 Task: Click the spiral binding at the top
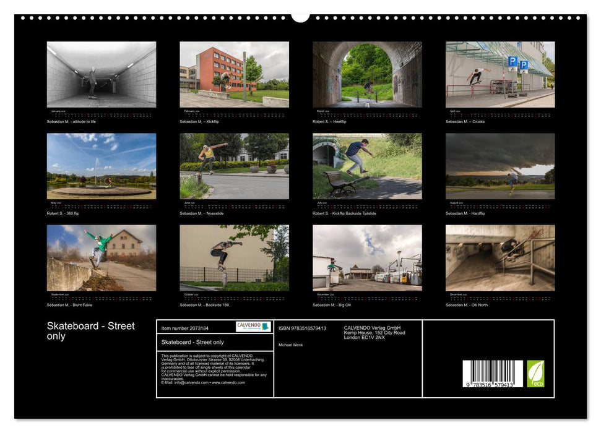(x=186, y=18)
